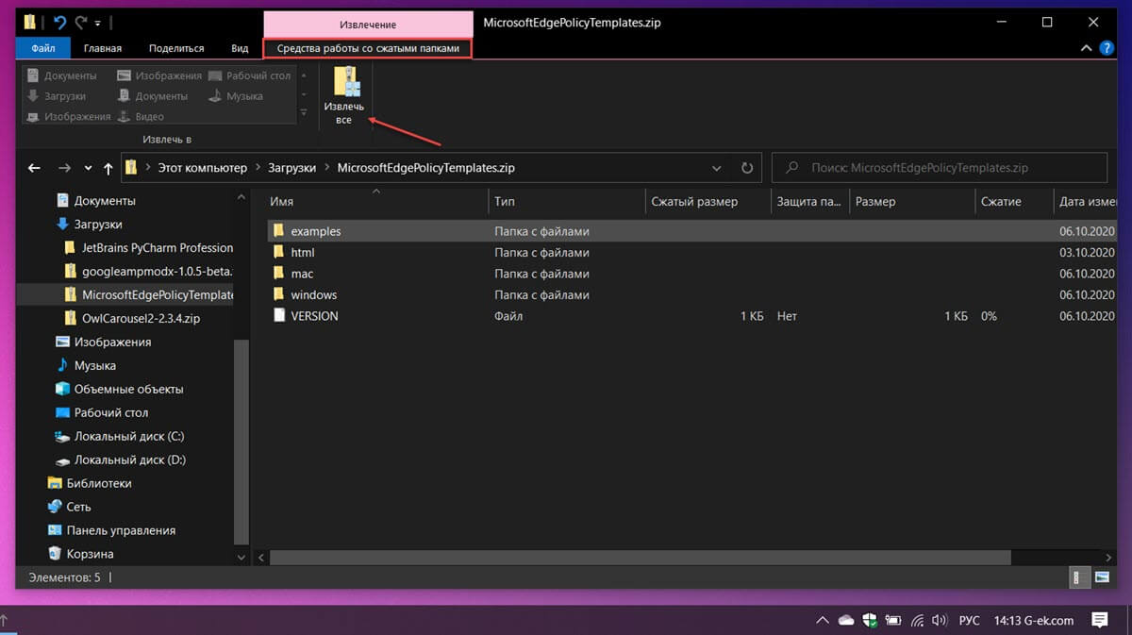Click the Extract All (Извлечь все) button
This screenshot has height=635, width=1132.
point(344,96)
